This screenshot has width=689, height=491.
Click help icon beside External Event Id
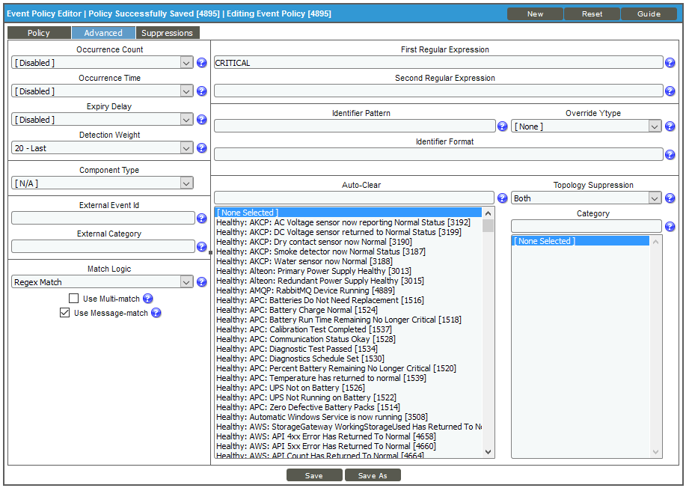pyautogui.click(x=201, y=219)
